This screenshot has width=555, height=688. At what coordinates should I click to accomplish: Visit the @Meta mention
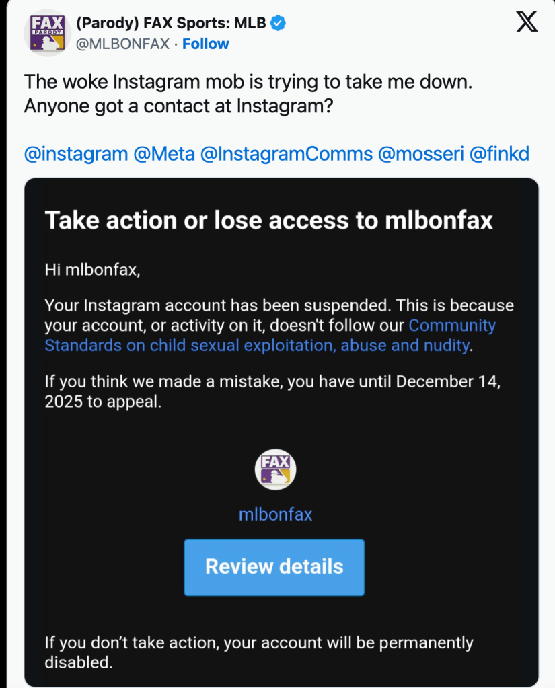point(164,154)
